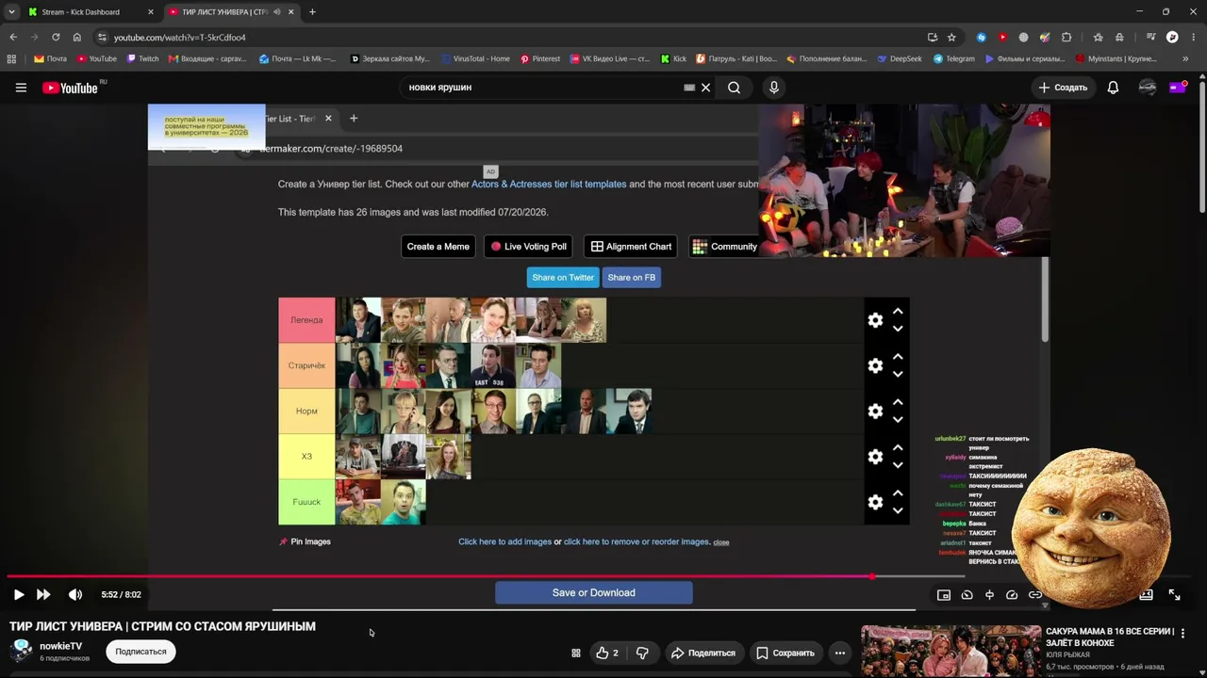Image resolution: width=1207 pixels, height=678 pixels.
Task: Click the Share on FB button in the video
Action: [632, 278]
